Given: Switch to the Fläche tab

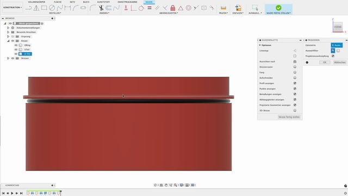Looking at the screenshot, I should click(x=58, y=2).
